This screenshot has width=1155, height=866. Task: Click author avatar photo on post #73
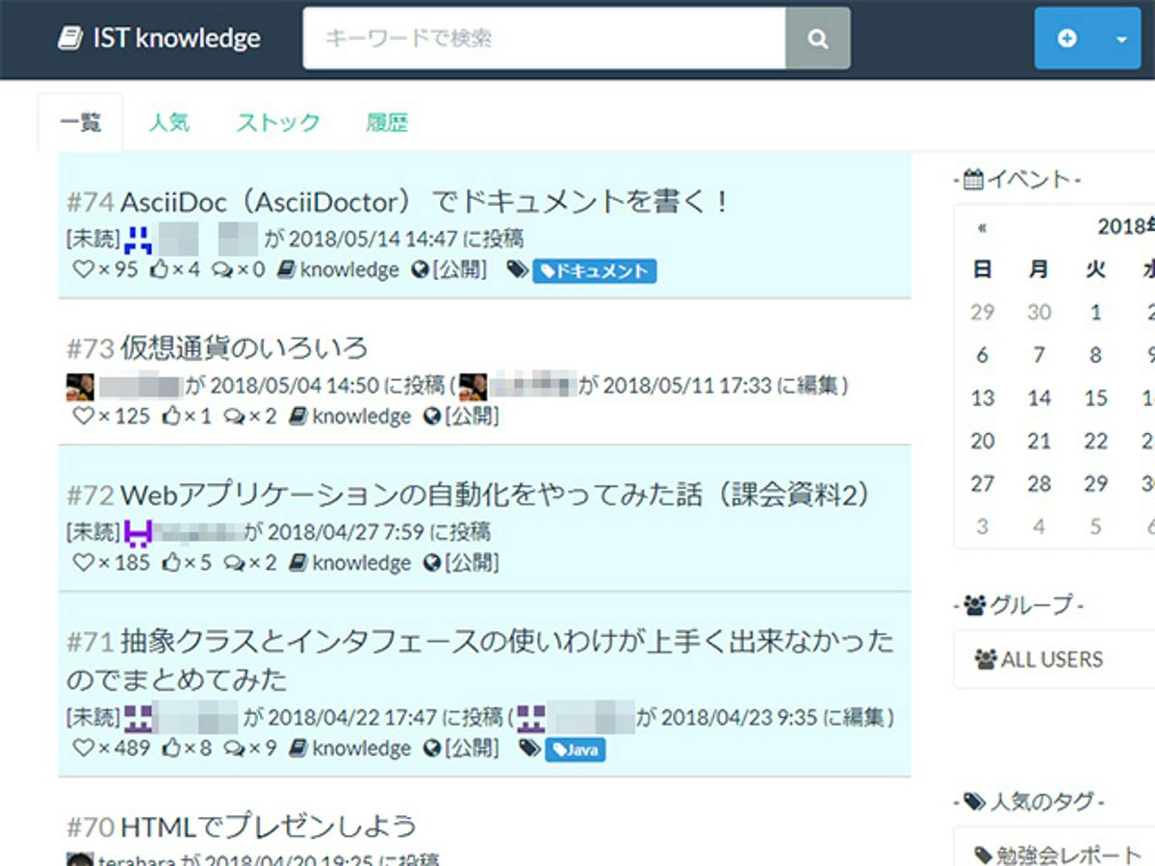coord(80,386)
